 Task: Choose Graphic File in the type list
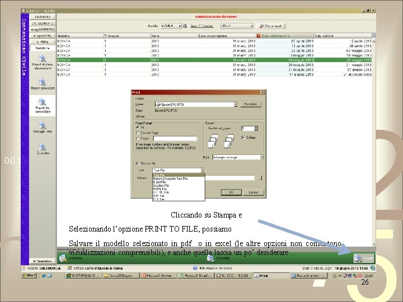tap(179, 186)
